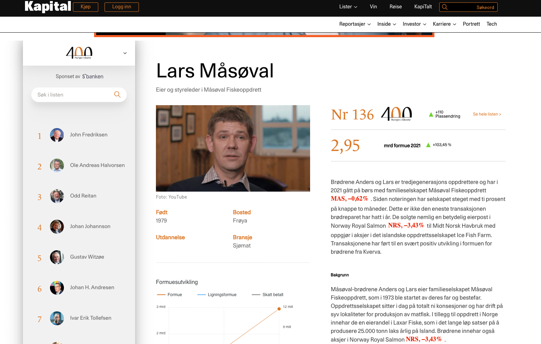The width and height of the screenshot is (541, 344).
Task: Click the Lars Måsøval portrait photo
Action: pos(233,148)
